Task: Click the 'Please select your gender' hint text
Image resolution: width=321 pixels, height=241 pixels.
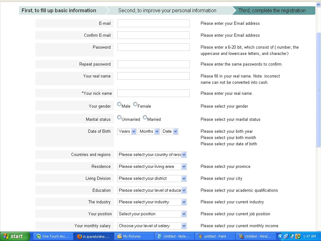Action: pyautogui.click(x=224, y=106)
